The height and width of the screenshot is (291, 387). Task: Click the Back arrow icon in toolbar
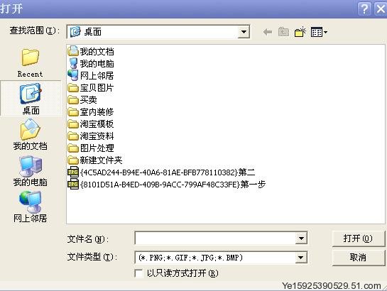pos(268,32)
